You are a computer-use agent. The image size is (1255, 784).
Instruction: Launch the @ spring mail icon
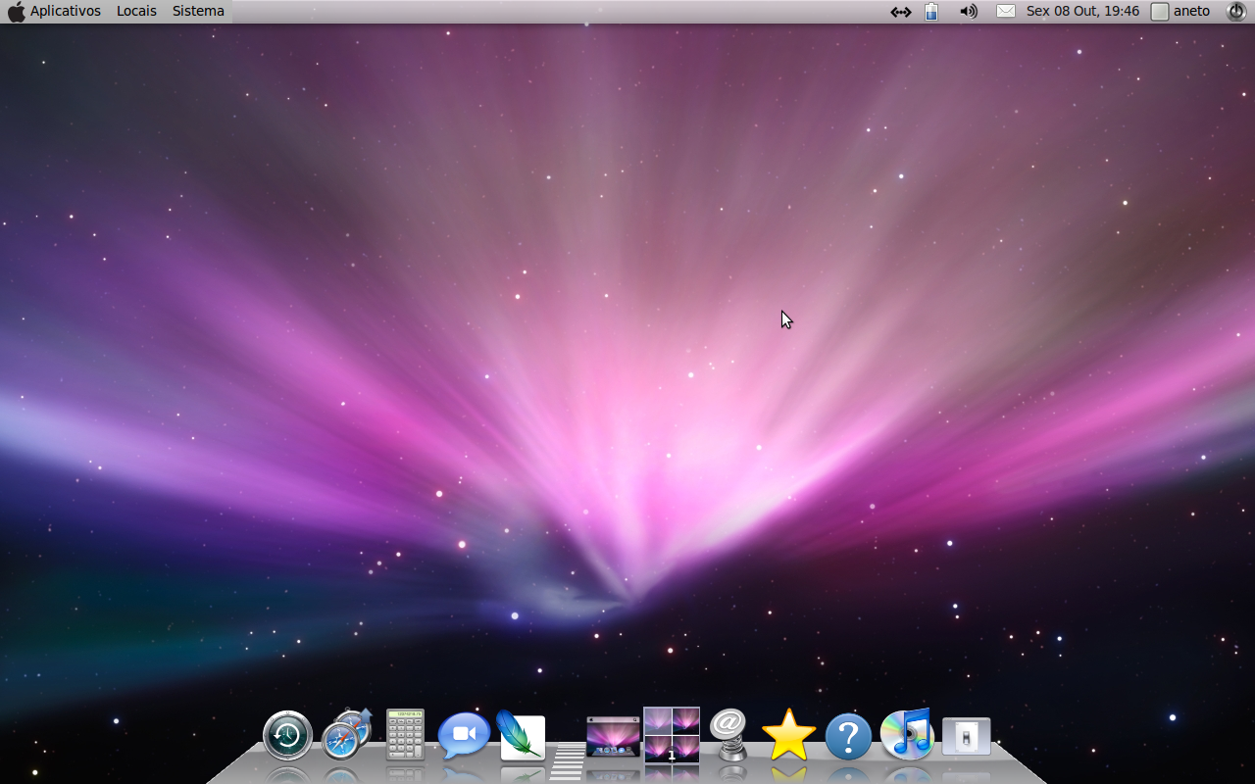point(729,735)
